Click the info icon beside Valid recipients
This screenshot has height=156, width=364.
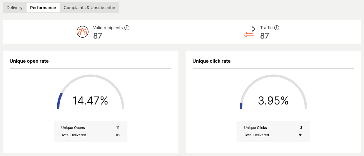127,28
